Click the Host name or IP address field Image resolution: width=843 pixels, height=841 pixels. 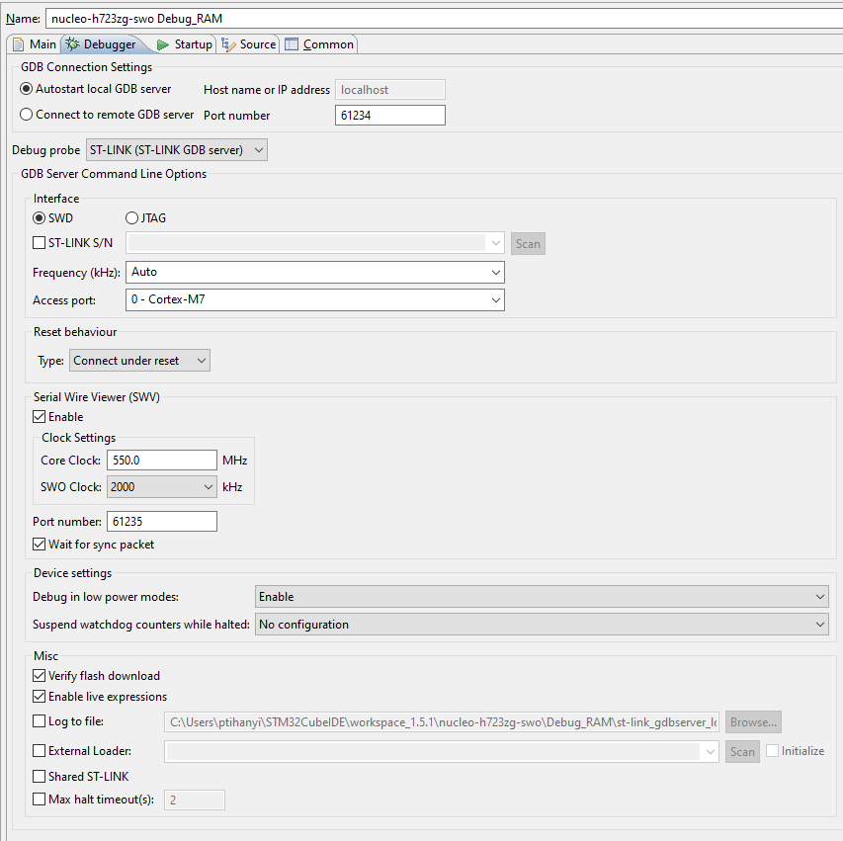390,90
